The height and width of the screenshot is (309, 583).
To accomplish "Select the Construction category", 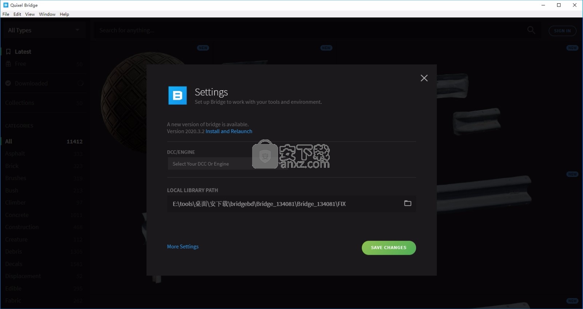I will [x=44, y=227].
